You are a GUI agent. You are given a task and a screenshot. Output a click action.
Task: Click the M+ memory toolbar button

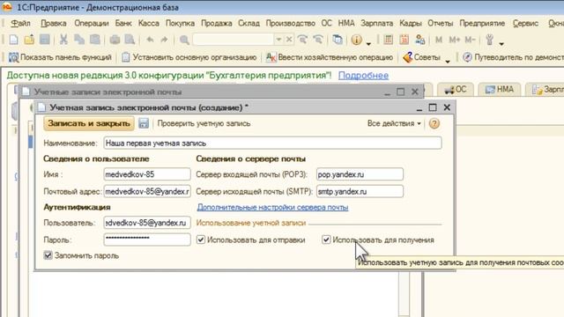pos(455,40)
